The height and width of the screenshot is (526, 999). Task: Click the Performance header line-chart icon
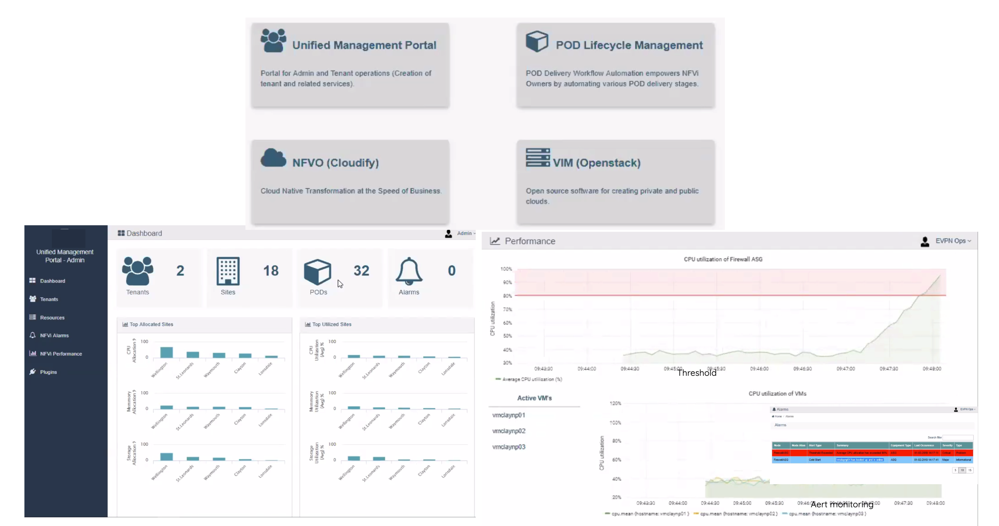point(495,241)
